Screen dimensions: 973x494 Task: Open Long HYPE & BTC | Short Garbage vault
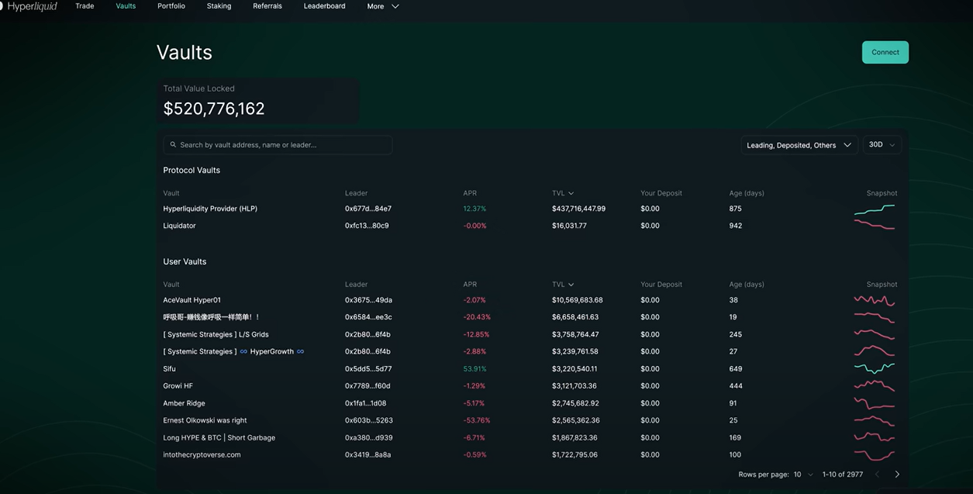(x=219, y=437)
